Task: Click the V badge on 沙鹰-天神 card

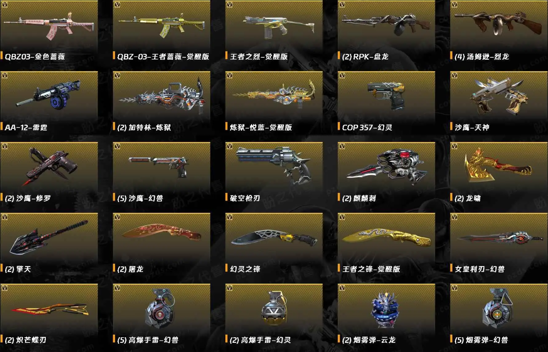Action: click(454, 75)
